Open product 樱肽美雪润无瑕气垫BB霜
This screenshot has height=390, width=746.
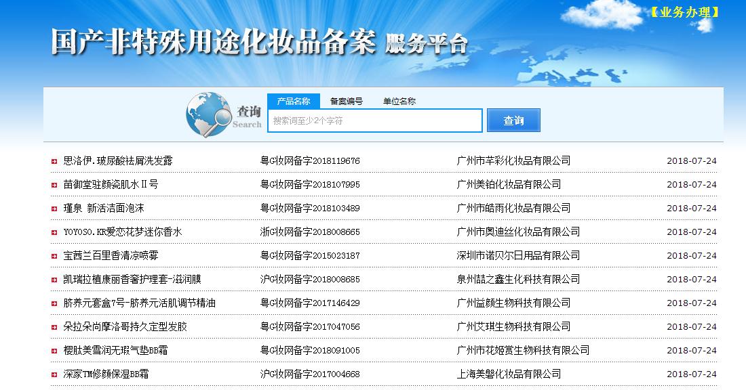click(115, 350)
